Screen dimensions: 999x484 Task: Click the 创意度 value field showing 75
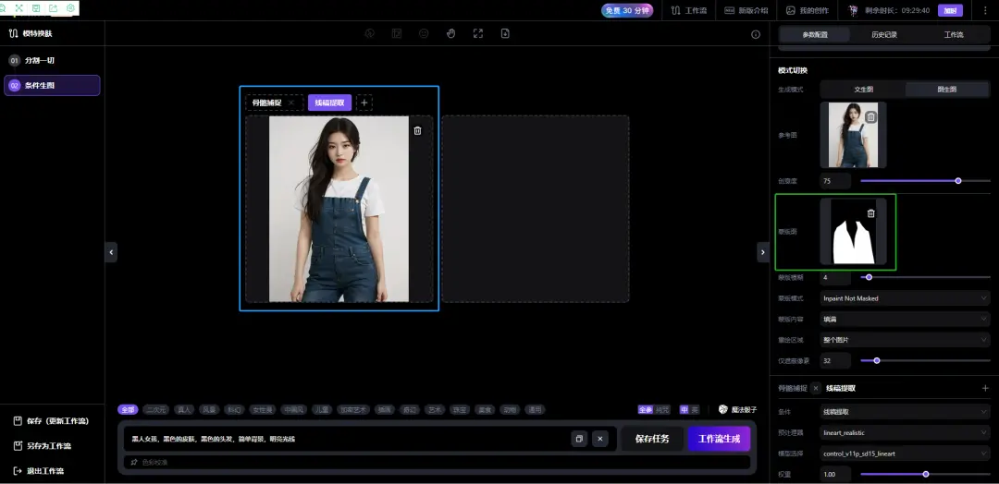(x=835, y=181)
